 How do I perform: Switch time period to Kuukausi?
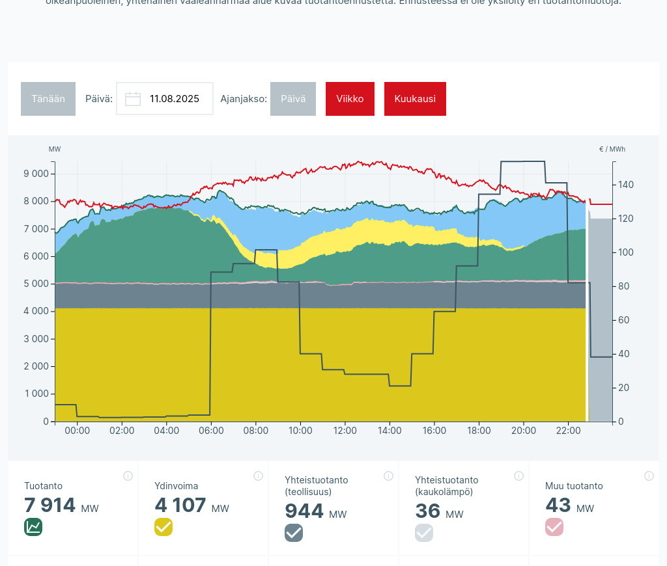[x=415, y=99]
